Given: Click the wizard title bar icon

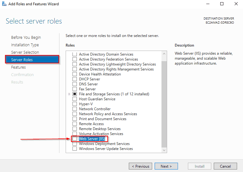Looking at the screenshot, I should [x=4, y=4].
